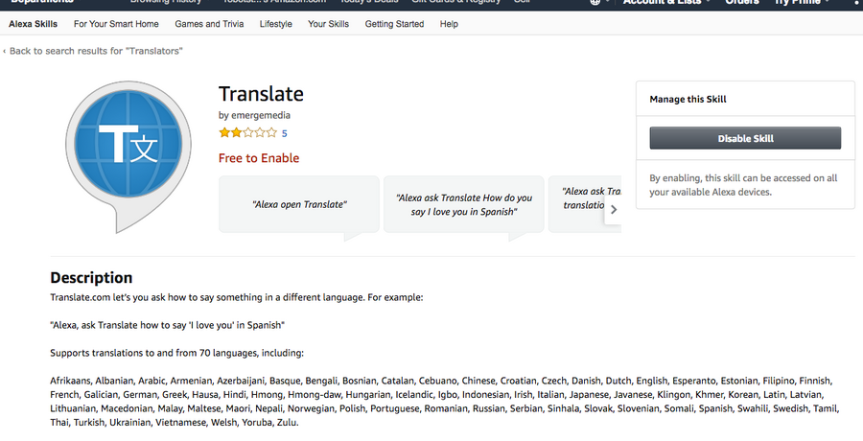The image size is (863, 441).
Task: Go back to Translators search results
Action: [x=92, y=51]
